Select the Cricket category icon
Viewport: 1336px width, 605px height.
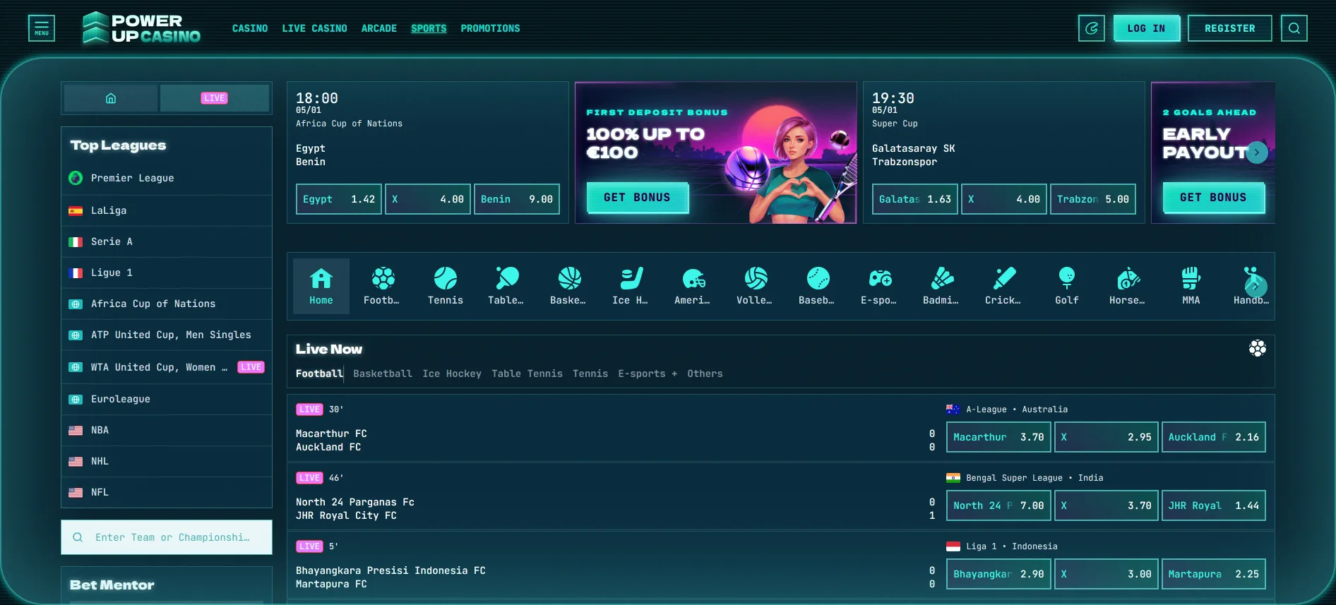click(1005, 286)
